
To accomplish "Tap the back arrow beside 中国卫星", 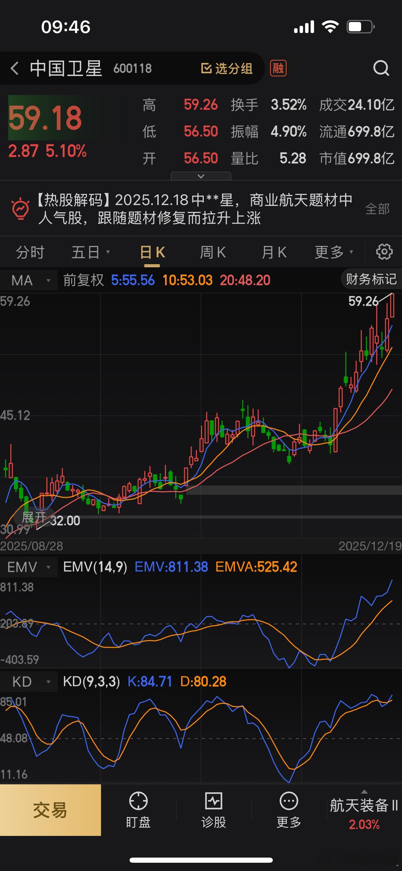I will click(x=14, y=68).
